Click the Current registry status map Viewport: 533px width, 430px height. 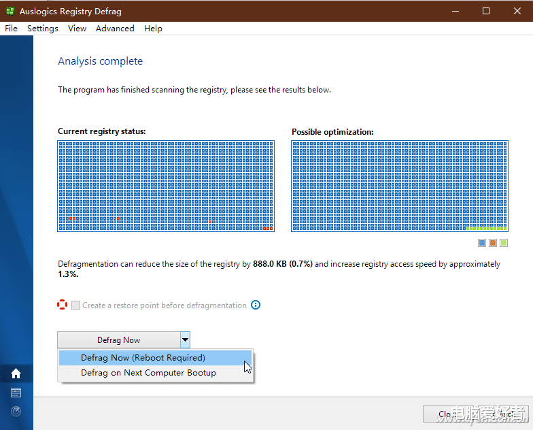click(166, 186)
